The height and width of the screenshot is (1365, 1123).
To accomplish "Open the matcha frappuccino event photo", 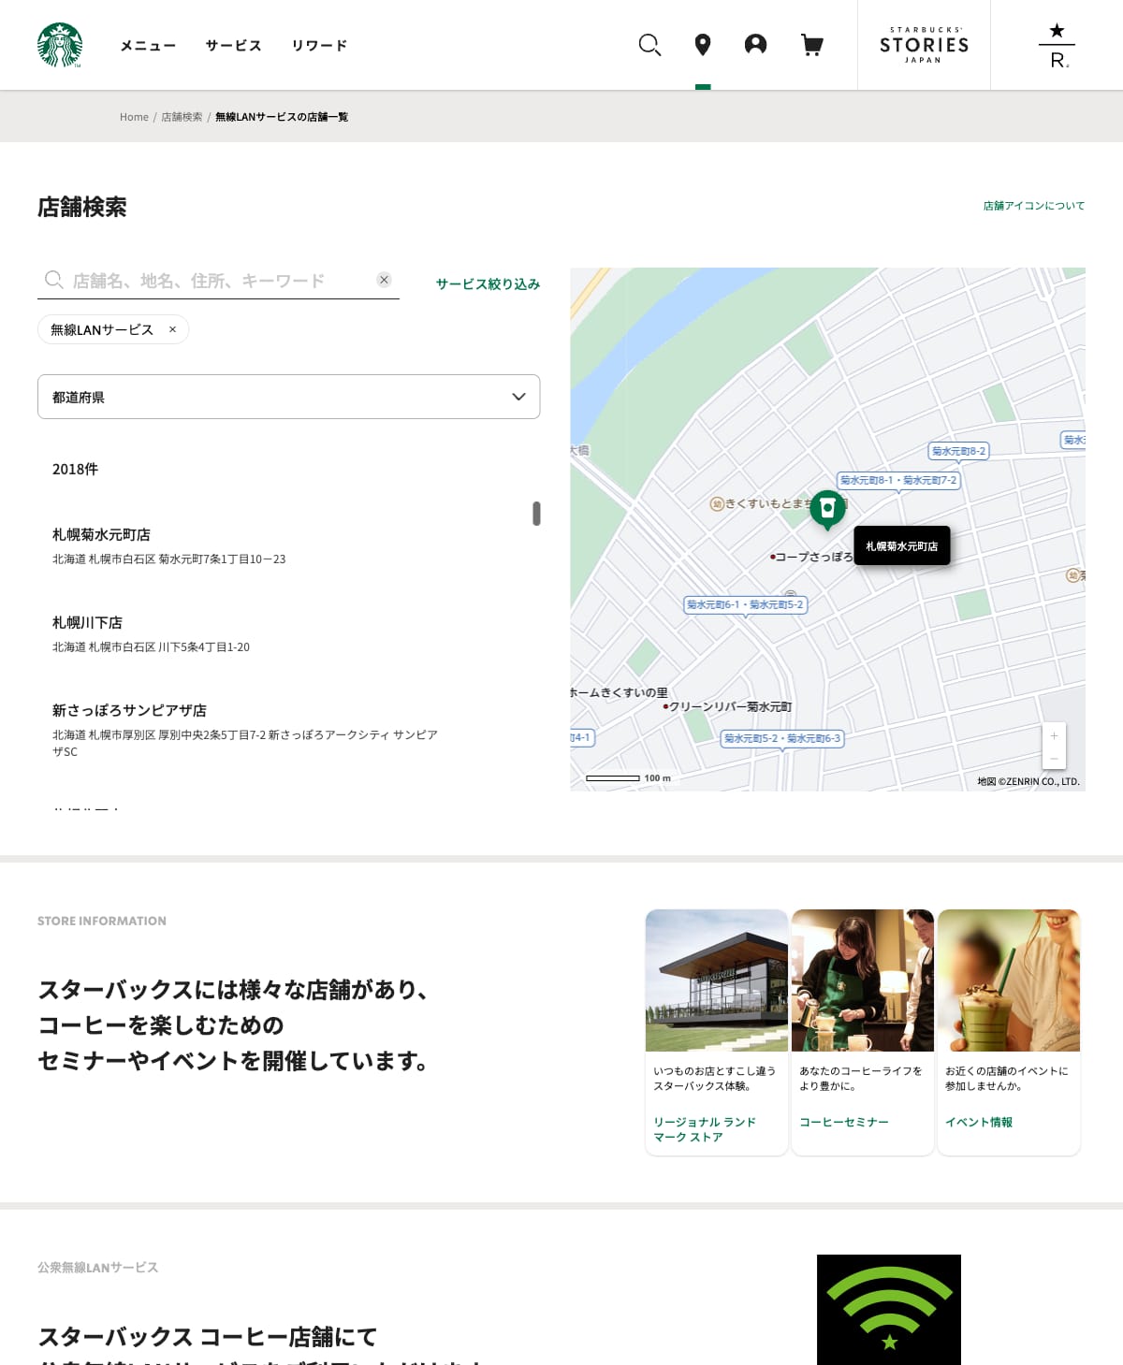I will 1009,980.
